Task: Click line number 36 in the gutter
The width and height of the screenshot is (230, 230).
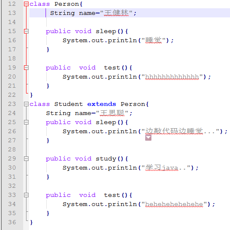Action: click(12, 222)
